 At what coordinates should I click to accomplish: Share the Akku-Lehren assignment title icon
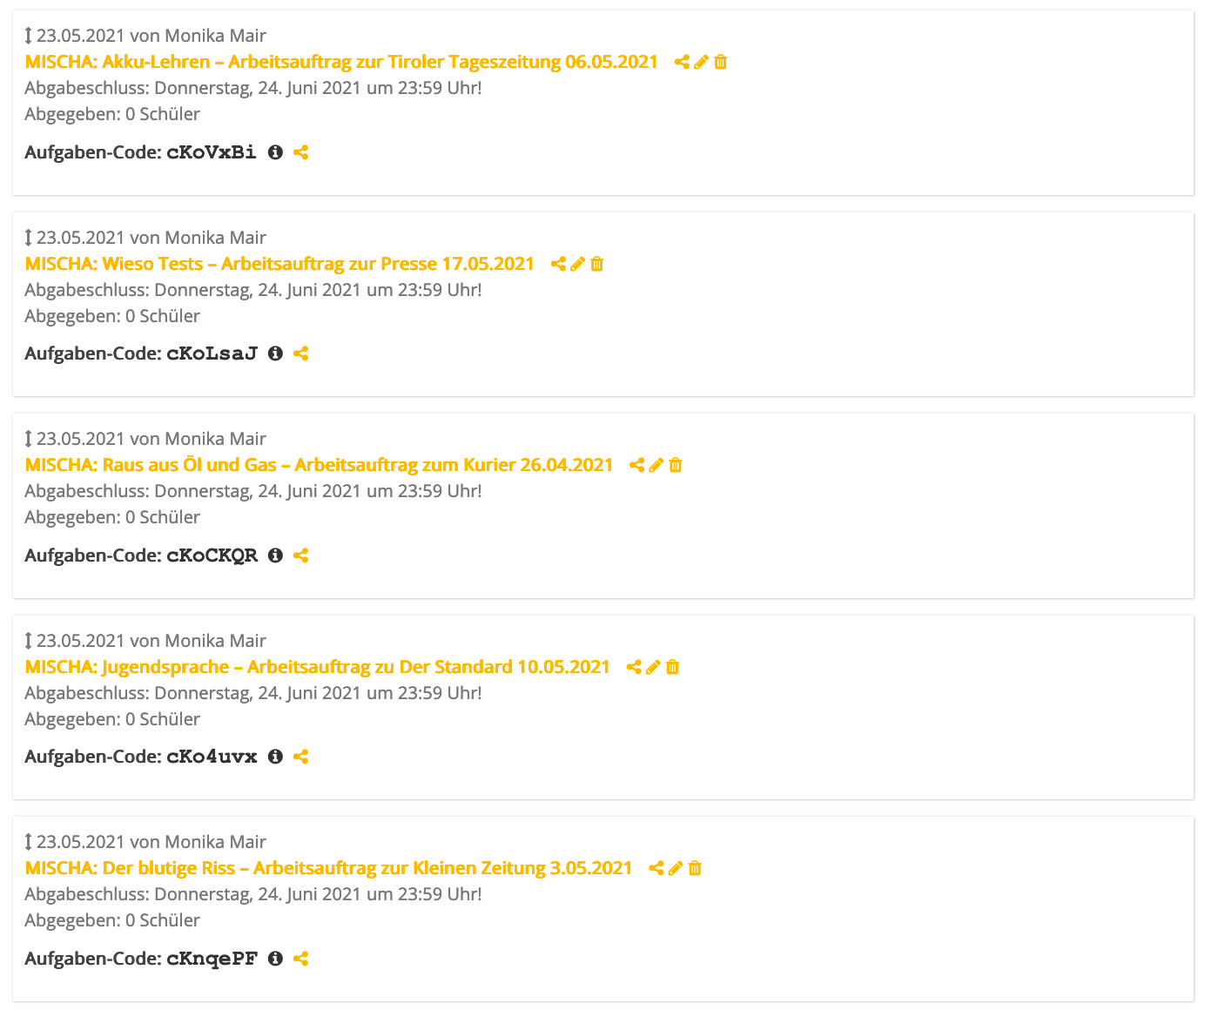683,62
